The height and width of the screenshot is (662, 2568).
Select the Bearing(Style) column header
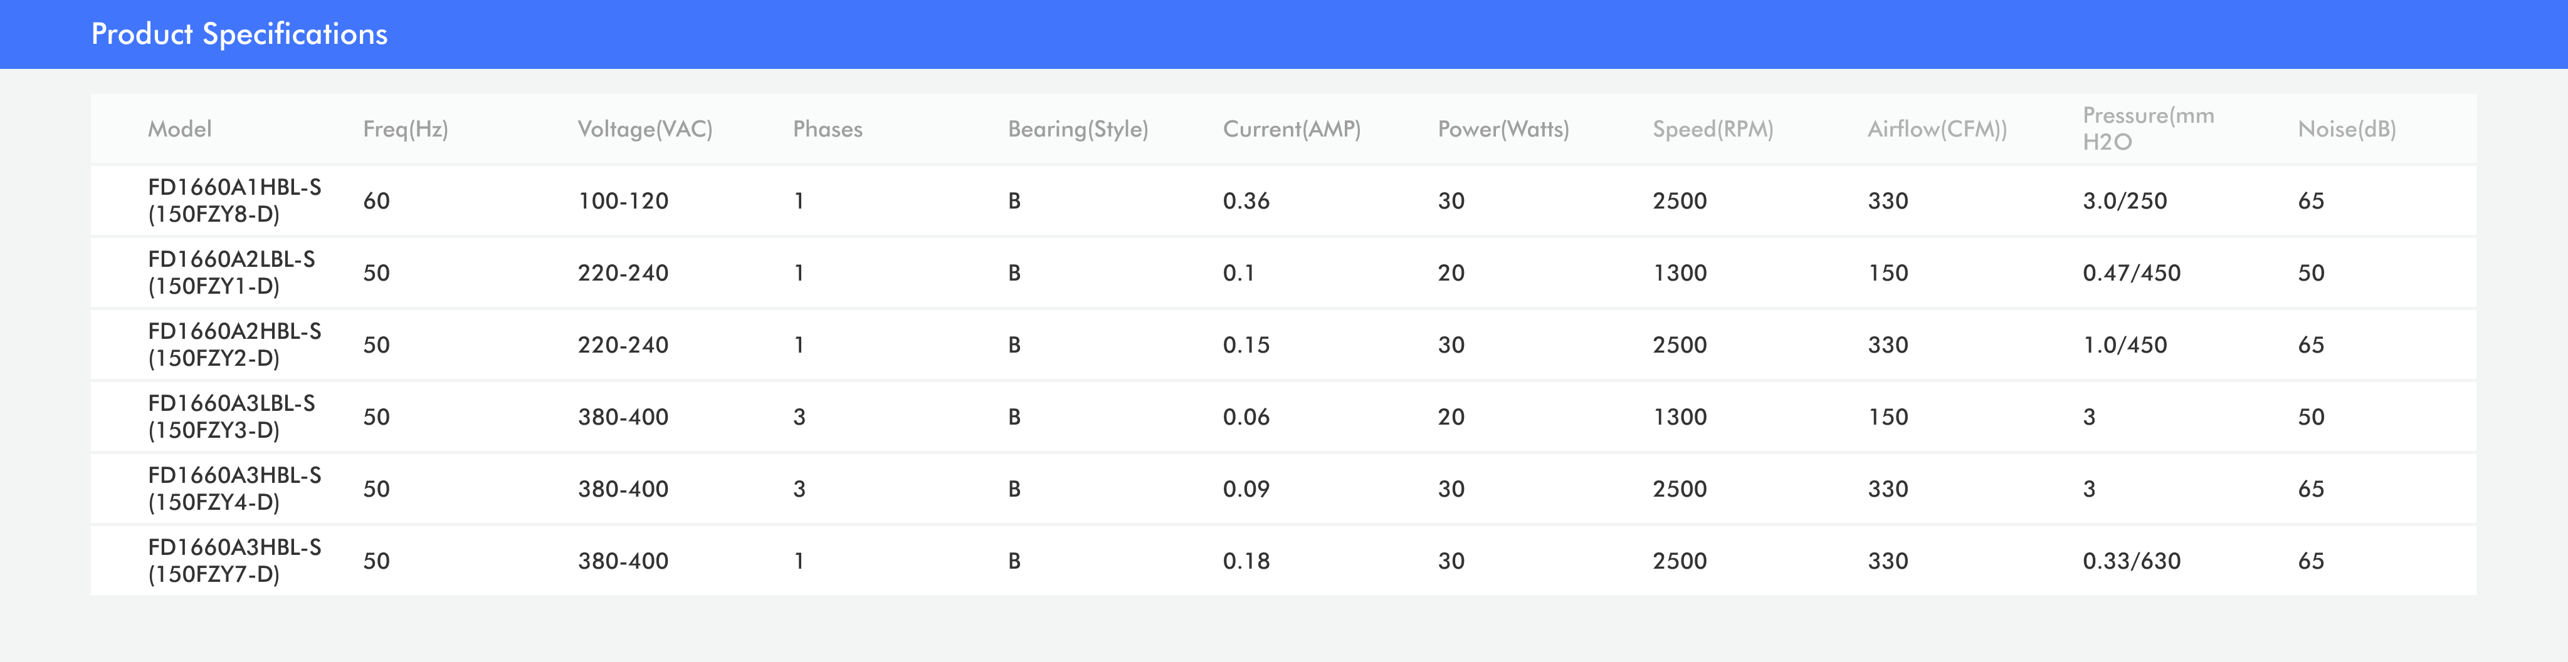pyautogui.click(x=1078, y=130)
